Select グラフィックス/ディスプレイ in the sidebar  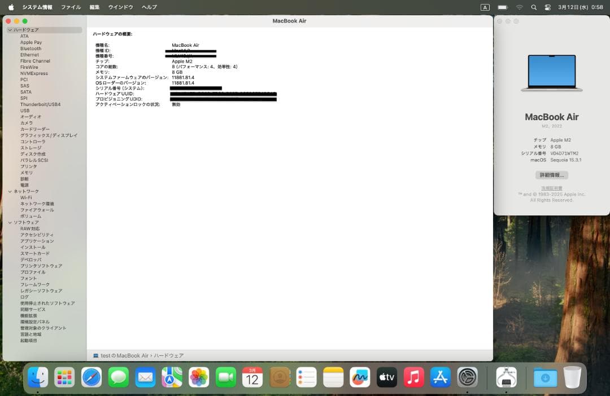point(49,135)
